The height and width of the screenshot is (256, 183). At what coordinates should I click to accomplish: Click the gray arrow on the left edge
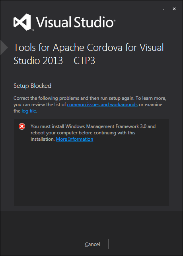point(4,47)
